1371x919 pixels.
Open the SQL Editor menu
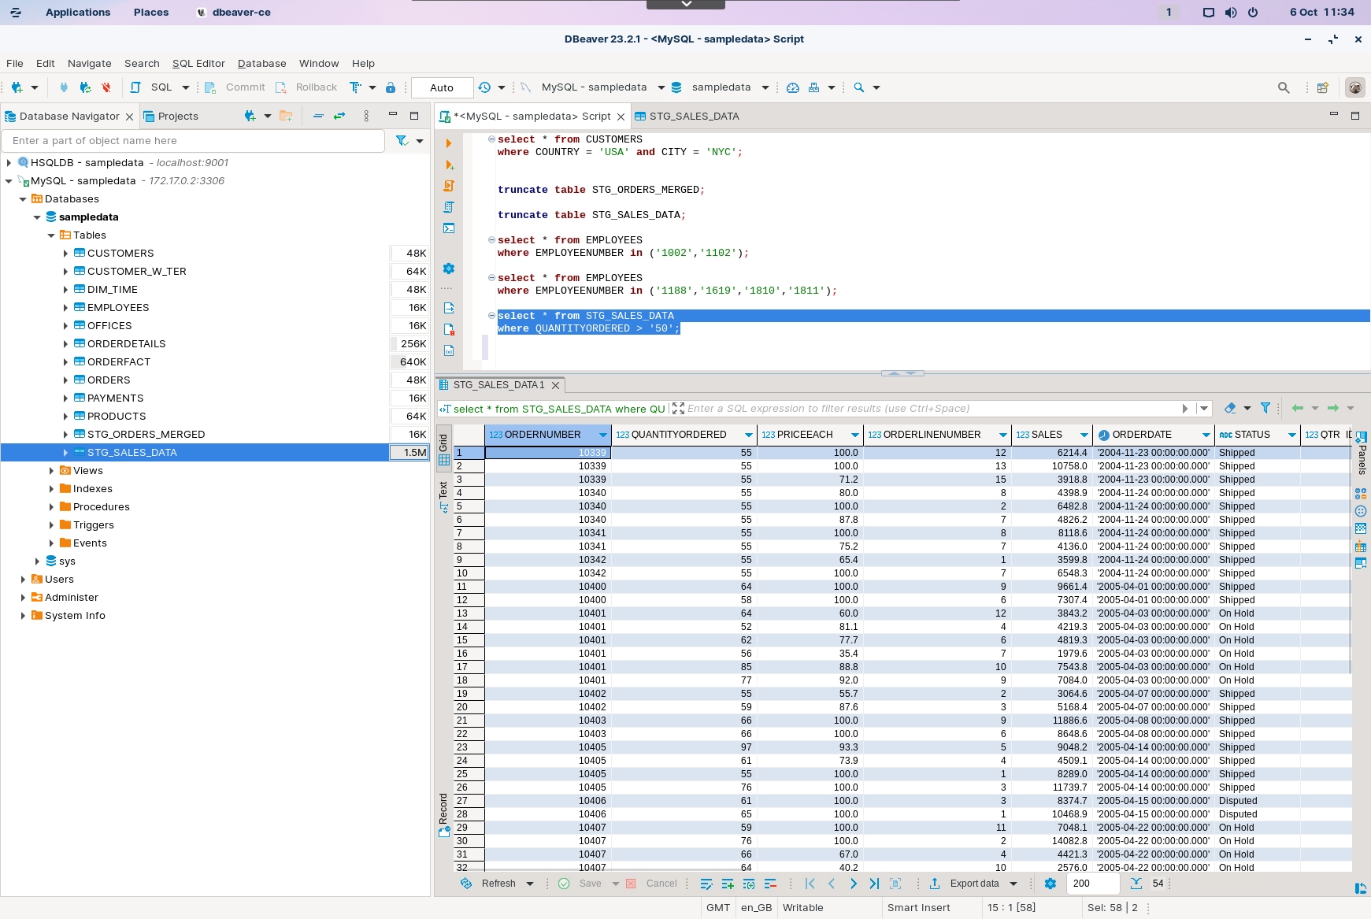(x=198, y=63)
